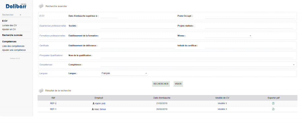302x129 pixels.
Task: Click Certificats section label
Action: (44, 46)
